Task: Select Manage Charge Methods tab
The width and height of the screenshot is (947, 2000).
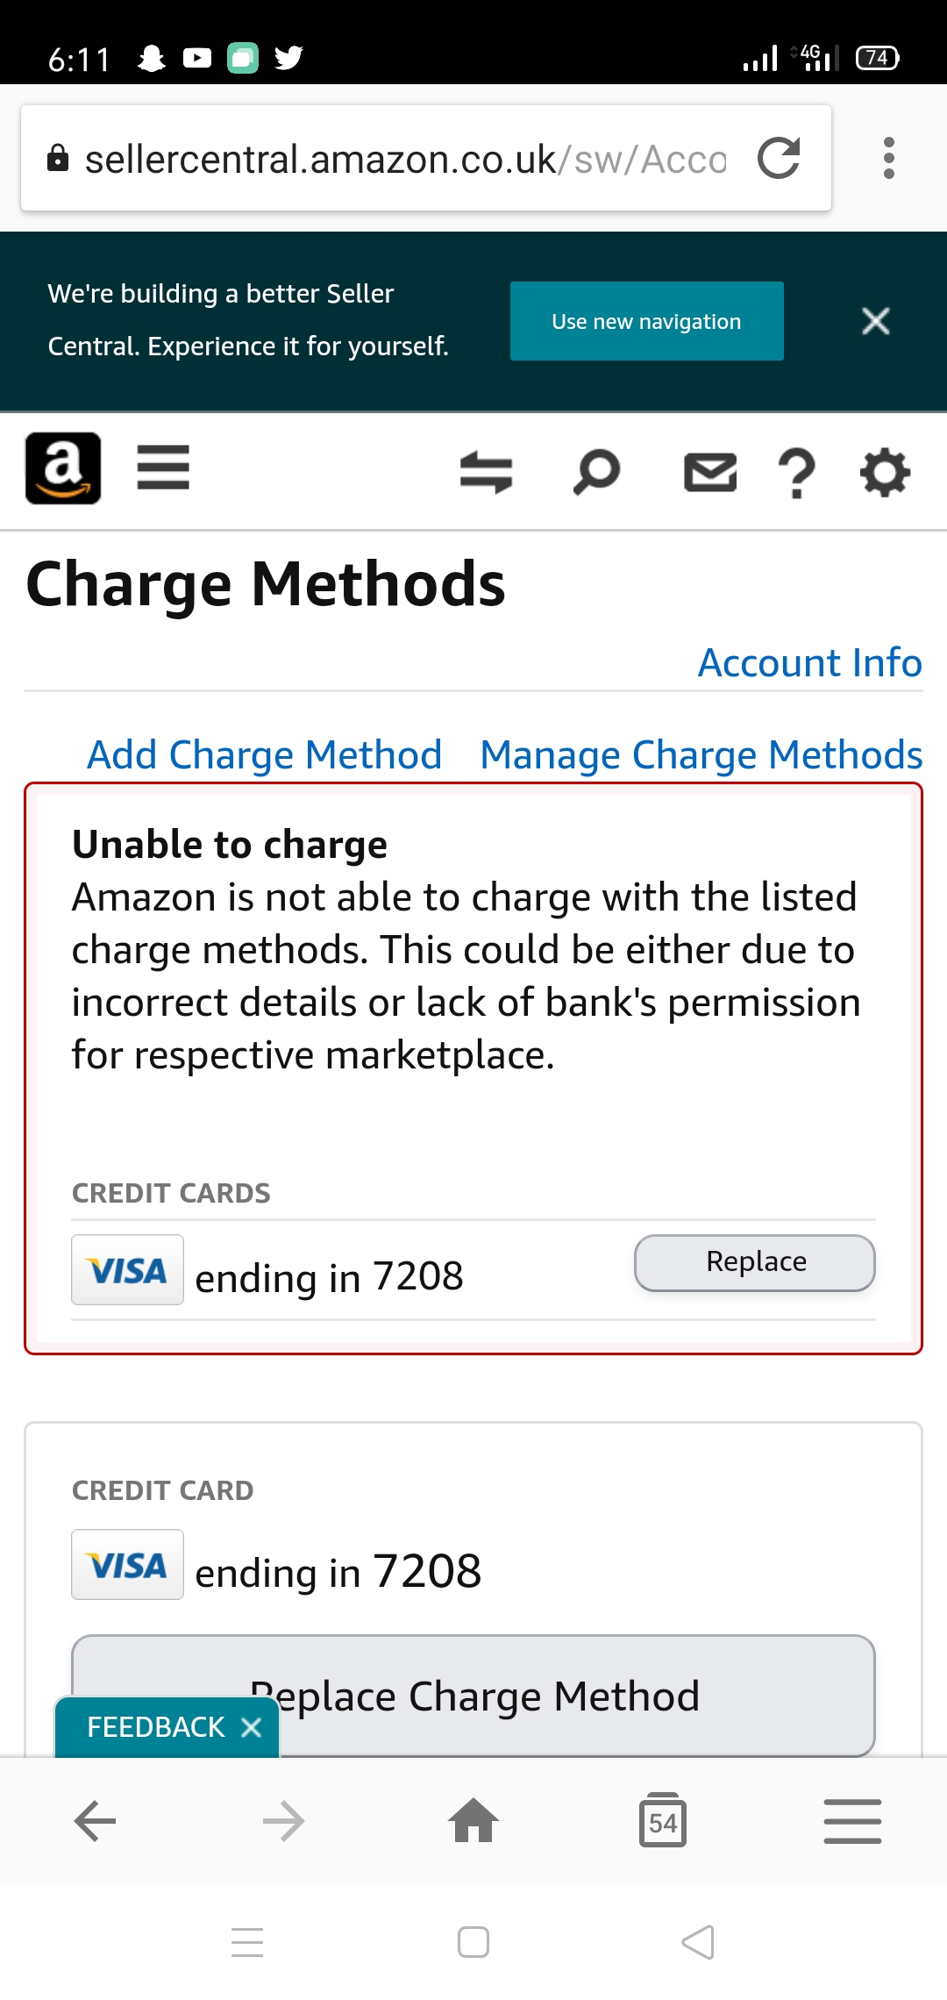Action: coord(701,755)
